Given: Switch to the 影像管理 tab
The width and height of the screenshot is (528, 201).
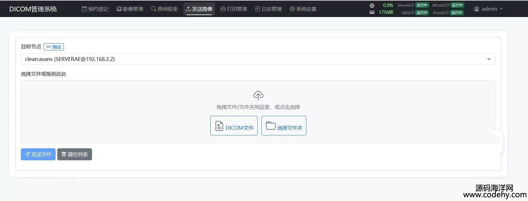Looking at the screenshot, I should click(x=130, y=9).
